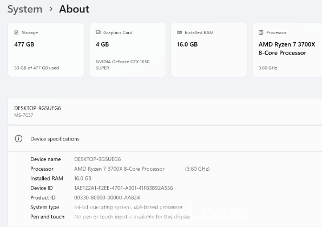The height and width of the screenshot is (227, 322).
Task: Click the Installed RAM icon
Action: [179, 32]
